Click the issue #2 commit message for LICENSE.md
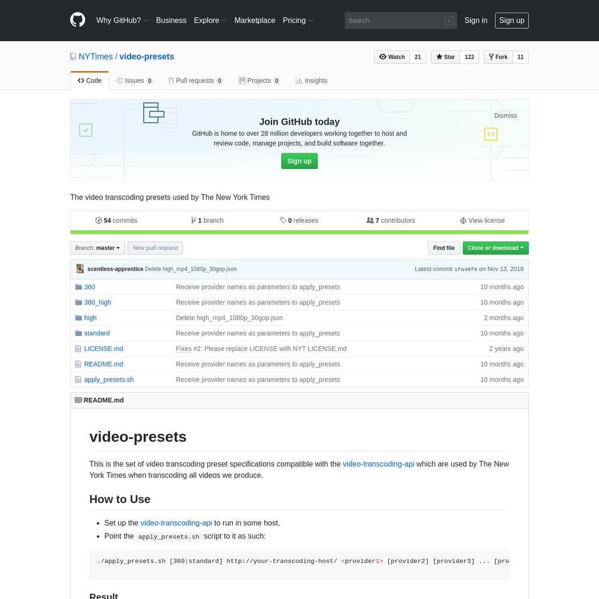This screenshot has width=599, height=599. 261,349
